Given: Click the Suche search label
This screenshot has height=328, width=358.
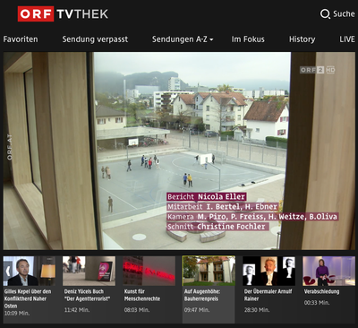Looking at the screenshot, I should tap(344, 13).
